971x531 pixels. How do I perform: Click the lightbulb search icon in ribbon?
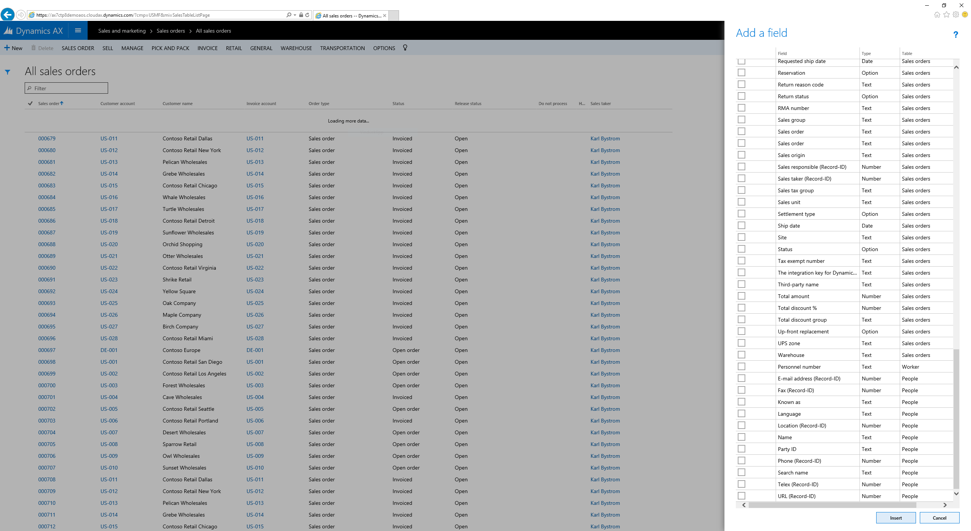(x=405, y=48)
